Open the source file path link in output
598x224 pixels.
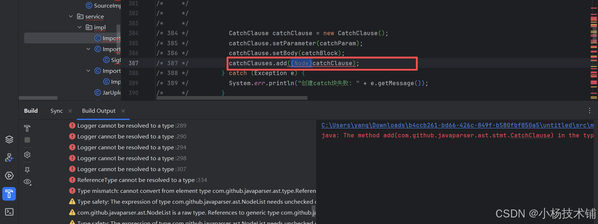click(458, 125)
